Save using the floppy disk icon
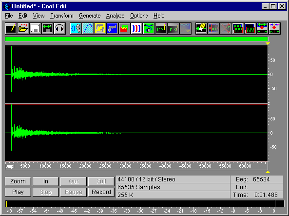The image size is (289, 216). (35, 29)
